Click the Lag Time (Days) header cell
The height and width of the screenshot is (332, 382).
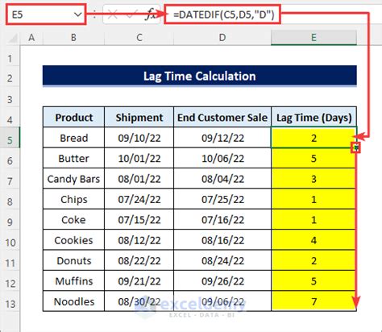tap(313, 117)
